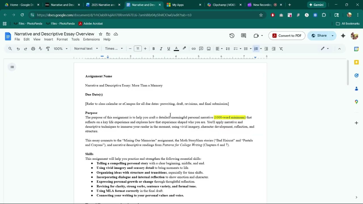Screen dimensions: 363x204
Task: Toggle underline formatting
Action: click(169, 49)
